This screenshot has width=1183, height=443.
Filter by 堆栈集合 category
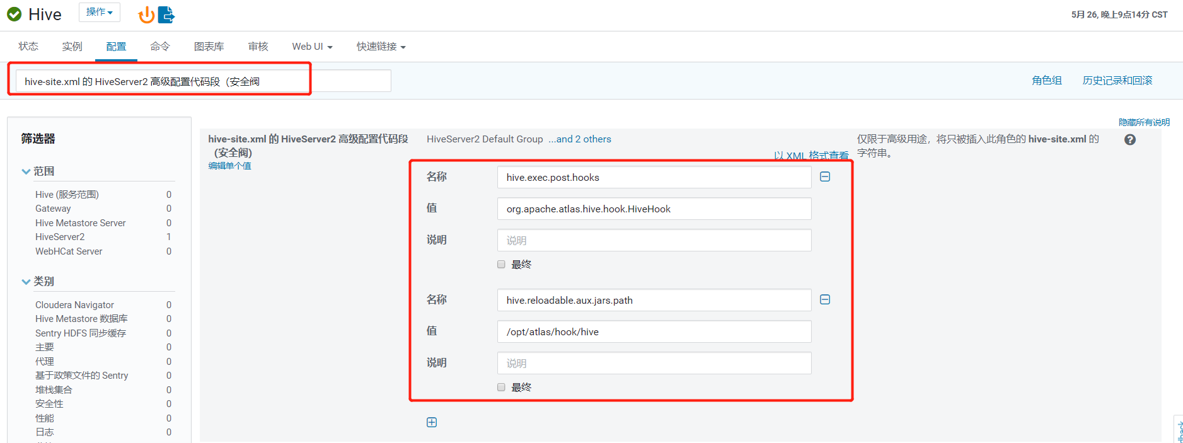click(54, 390)
